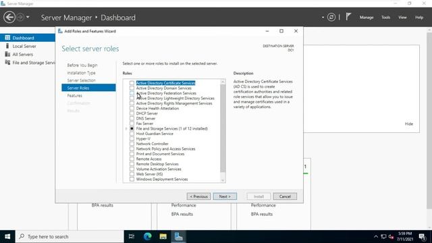Go to Features wizard step
432x243 pixels.
pos(75,96)
